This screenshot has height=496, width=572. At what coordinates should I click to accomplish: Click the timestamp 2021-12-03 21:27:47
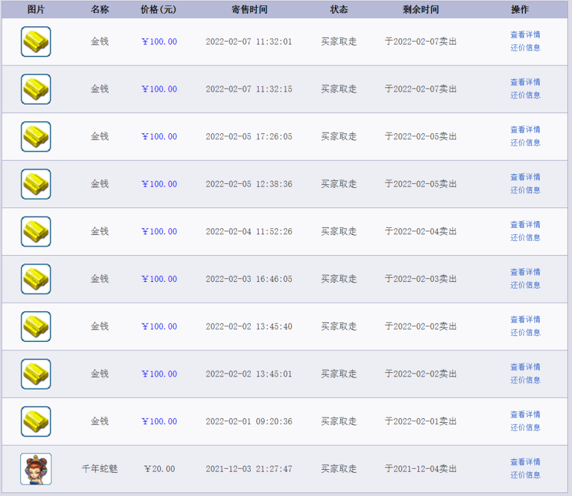pos(249,469)
